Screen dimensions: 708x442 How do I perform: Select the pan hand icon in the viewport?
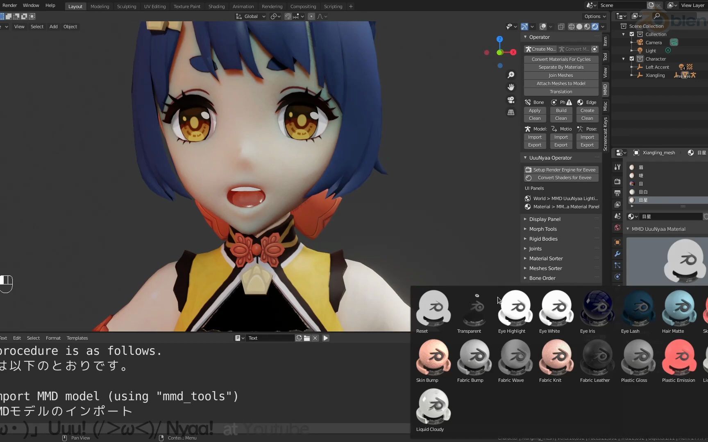[x=511, y=87]
